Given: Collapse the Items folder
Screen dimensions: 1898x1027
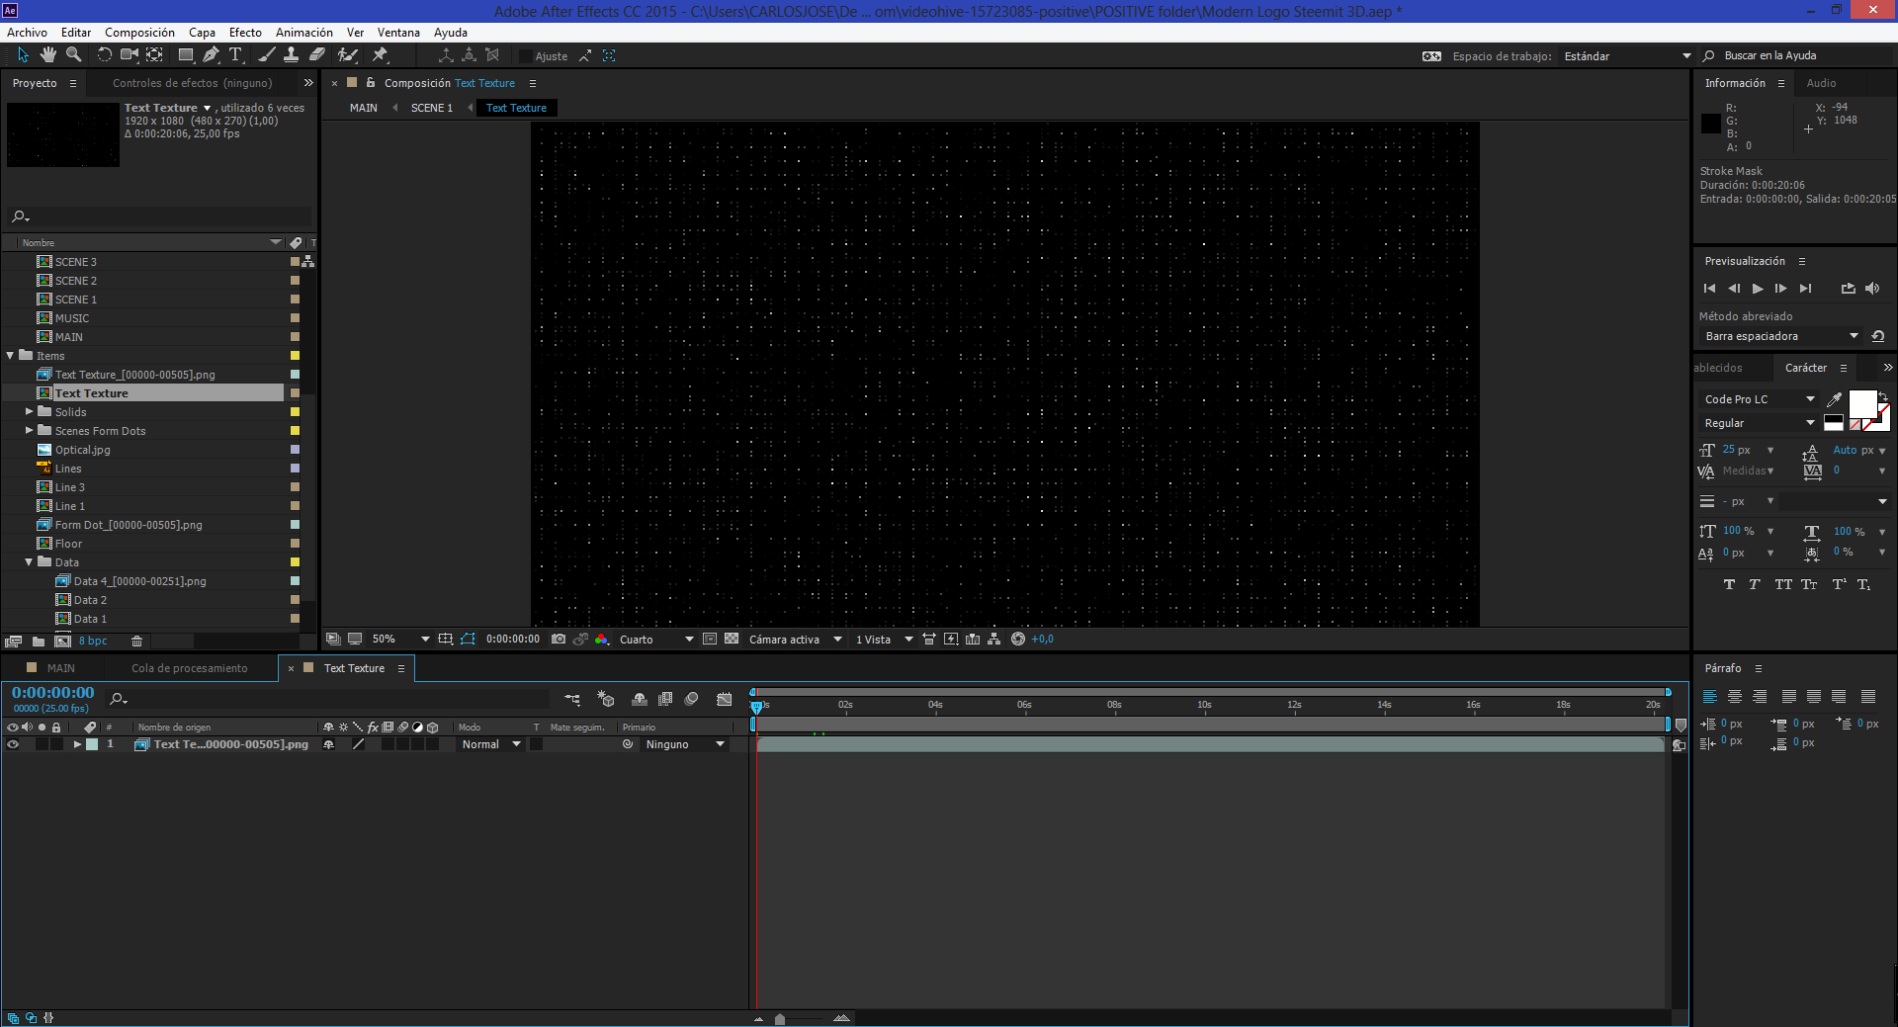Looking at the screenshot, I should pyautogui.click(x=11, y=356).
